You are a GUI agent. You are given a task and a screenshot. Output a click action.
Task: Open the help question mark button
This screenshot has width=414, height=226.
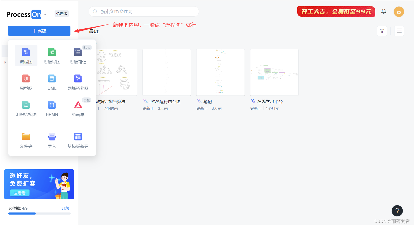pos(397,211)
